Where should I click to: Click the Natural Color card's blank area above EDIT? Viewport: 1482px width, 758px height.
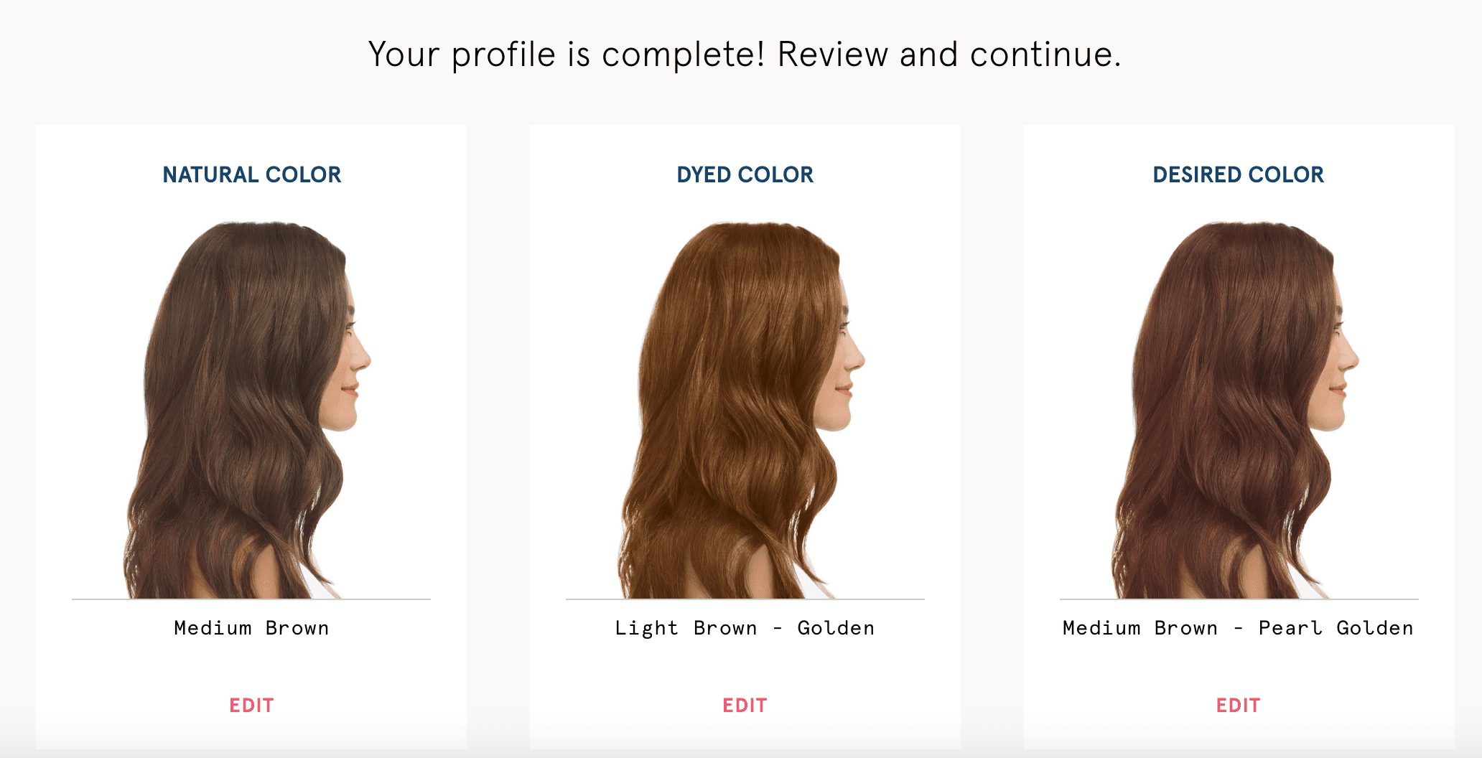pyautogui.click(x=251, y=668)
